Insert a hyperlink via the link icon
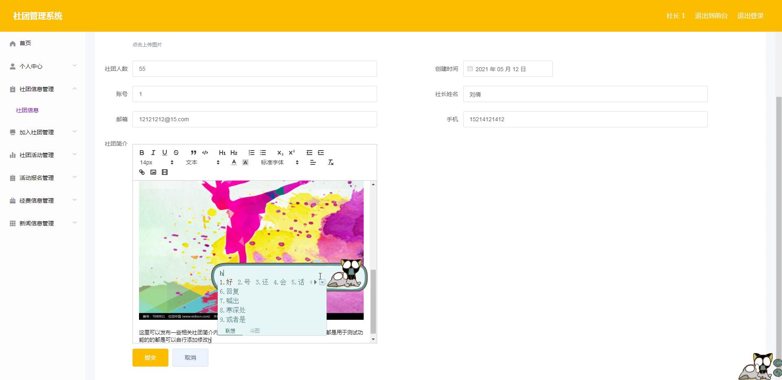The height and width of the screenshot is (380, 782). 141,172
